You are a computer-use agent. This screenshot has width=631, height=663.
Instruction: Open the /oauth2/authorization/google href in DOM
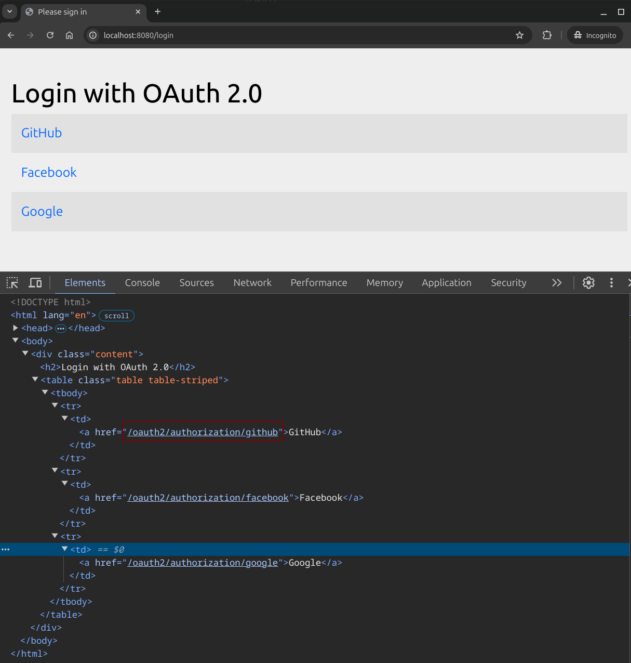(203, 563)
